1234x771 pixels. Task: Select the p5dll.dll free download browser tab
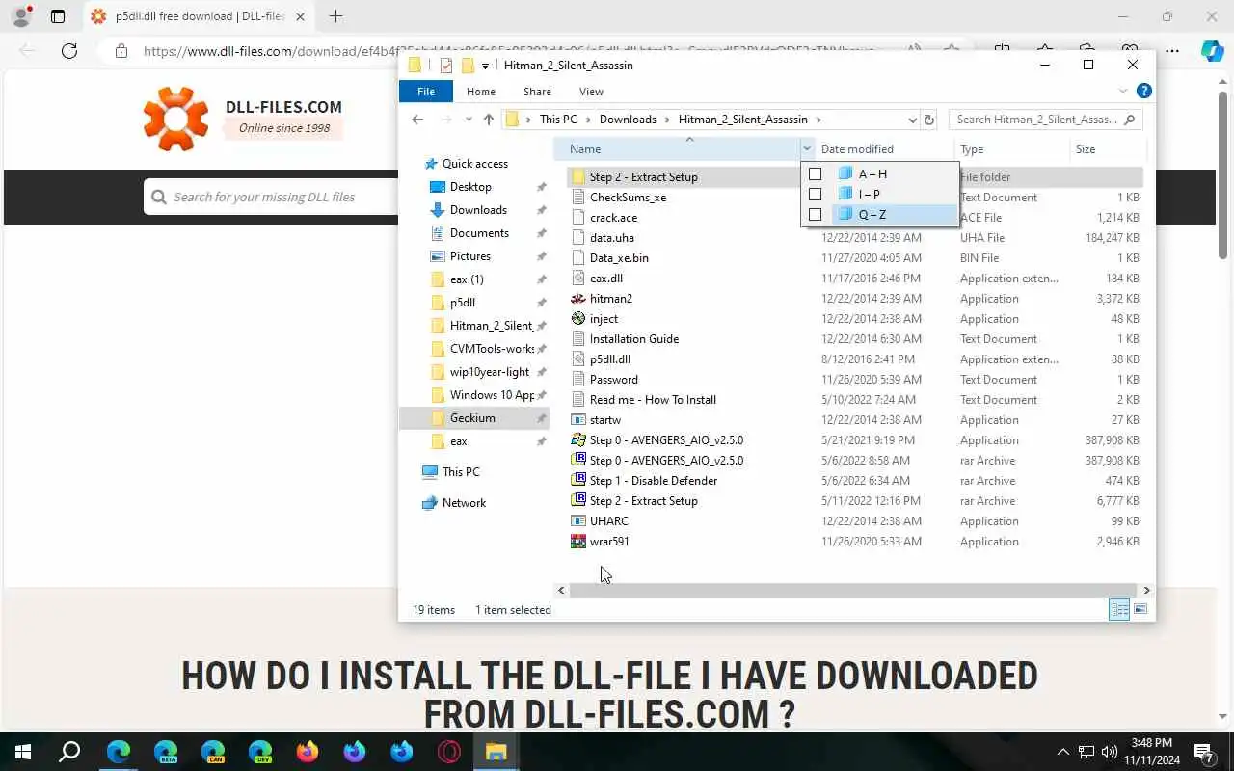coord(200,16)
